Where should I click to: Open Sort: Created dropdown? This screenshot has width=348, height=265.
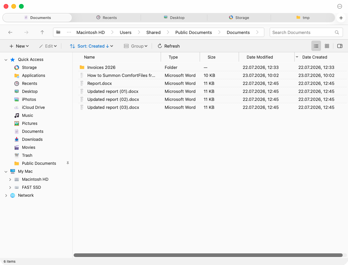[x=91, y=46]
